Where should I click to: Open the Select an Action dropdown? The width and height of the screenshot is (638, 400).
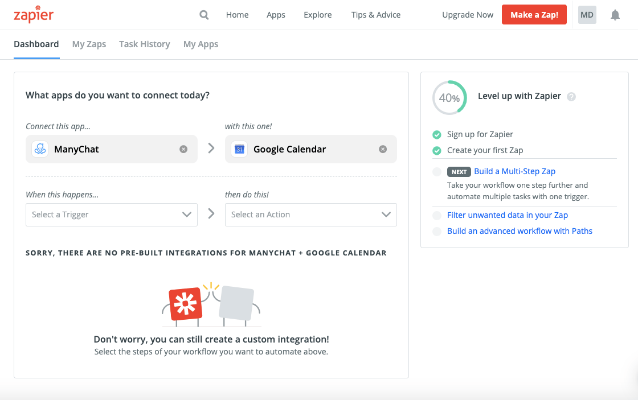(x=311, y=215)
